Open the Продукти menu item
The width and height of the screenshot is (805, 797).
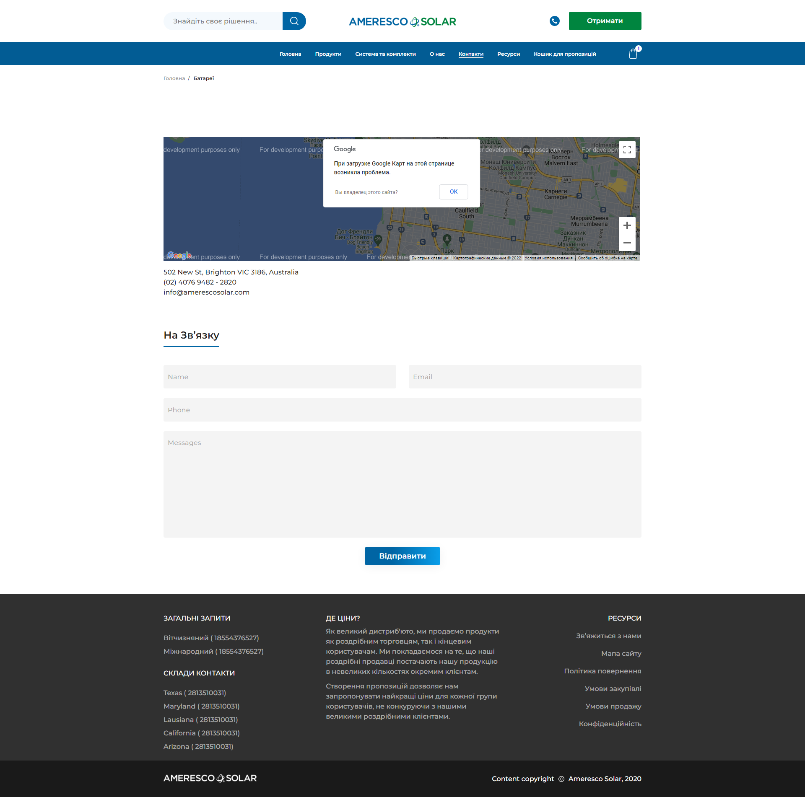coord(328,54)
